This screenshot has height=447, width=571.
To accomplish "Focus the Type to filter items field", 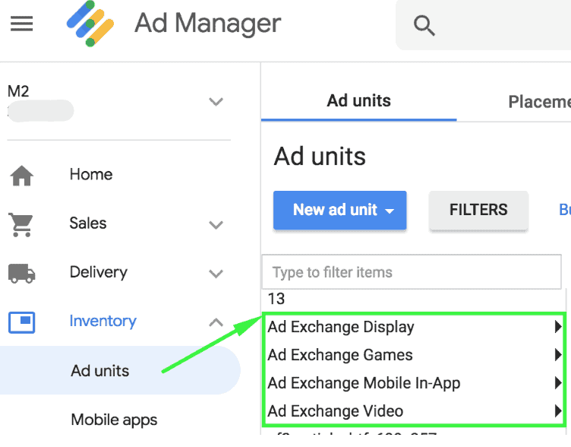I will 412,272.
